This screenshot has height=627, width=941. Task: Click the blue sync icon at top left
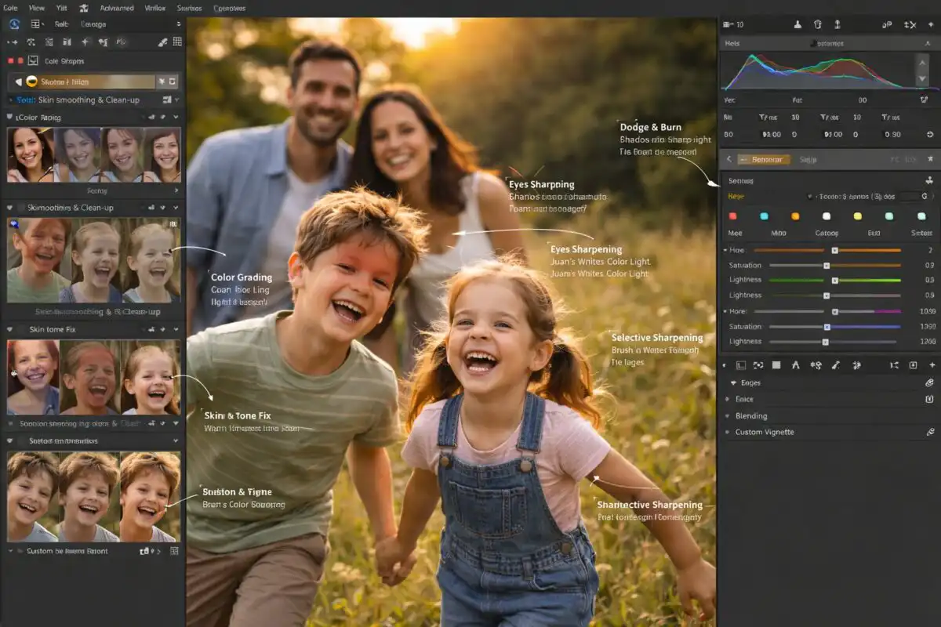pos(13,24)
